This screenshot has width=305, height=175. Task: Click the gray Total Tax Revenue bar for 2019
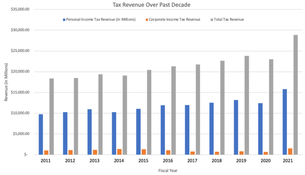[247, 105]
